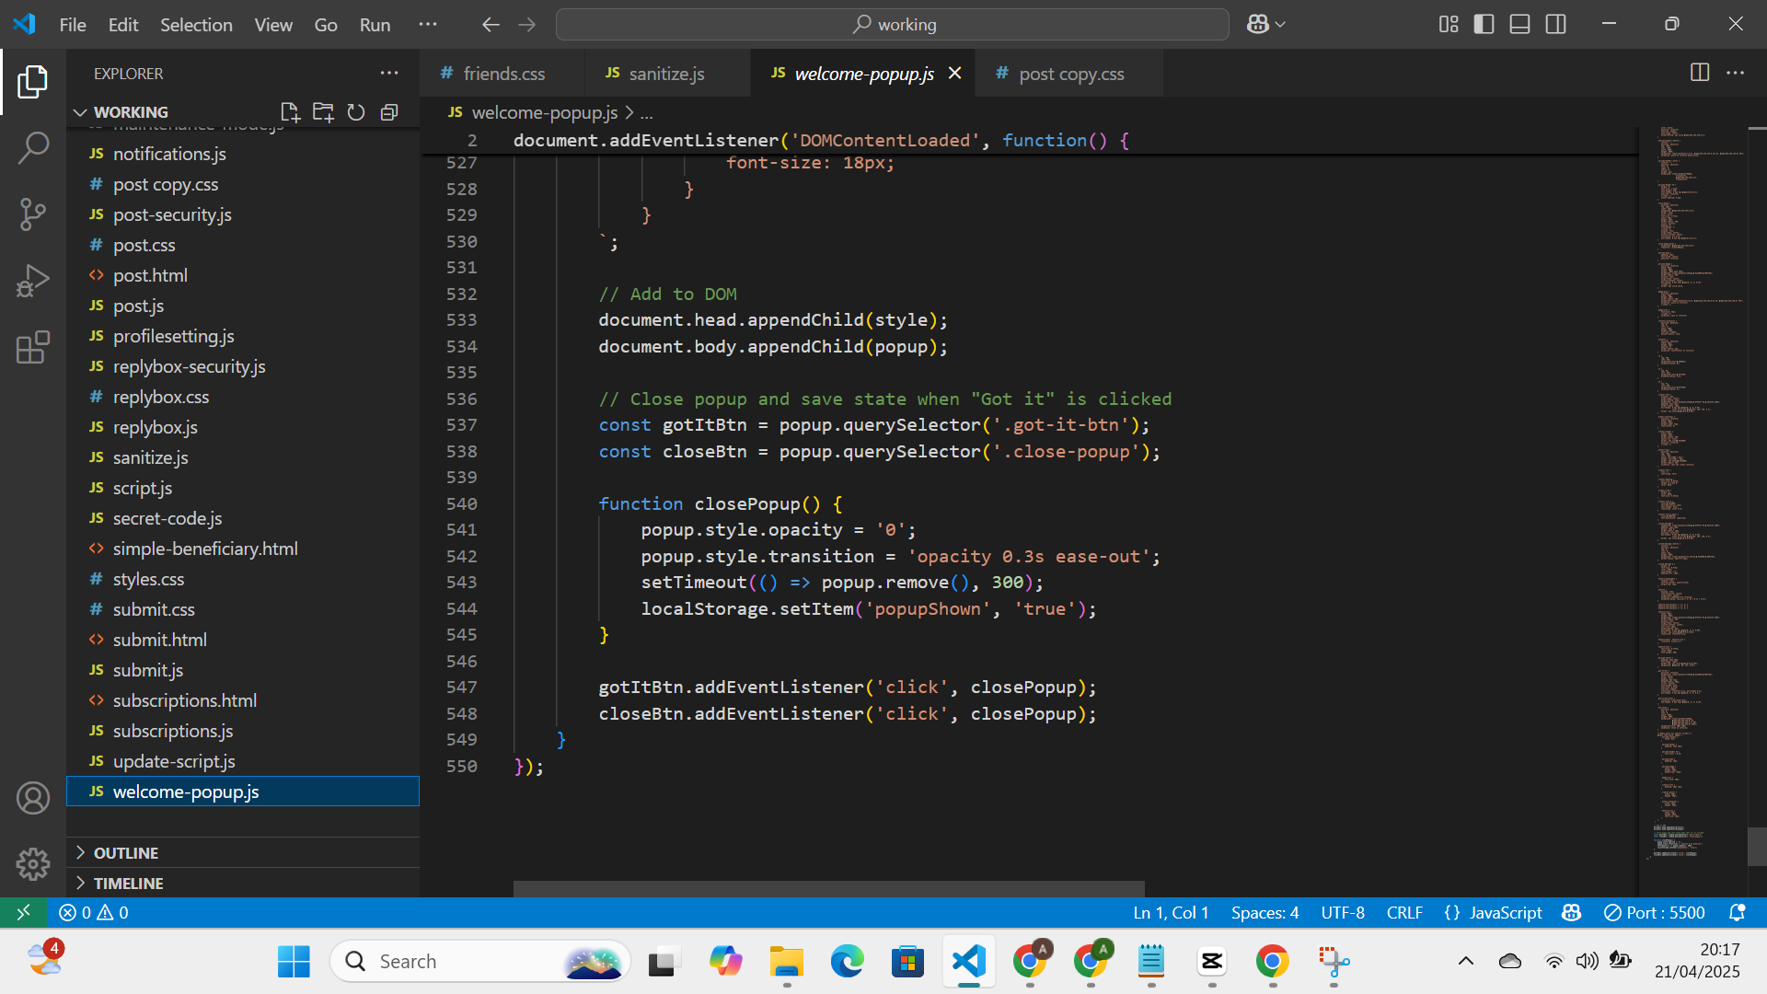Go back with the navigation arrow
1767x994 pixels.
491,25
